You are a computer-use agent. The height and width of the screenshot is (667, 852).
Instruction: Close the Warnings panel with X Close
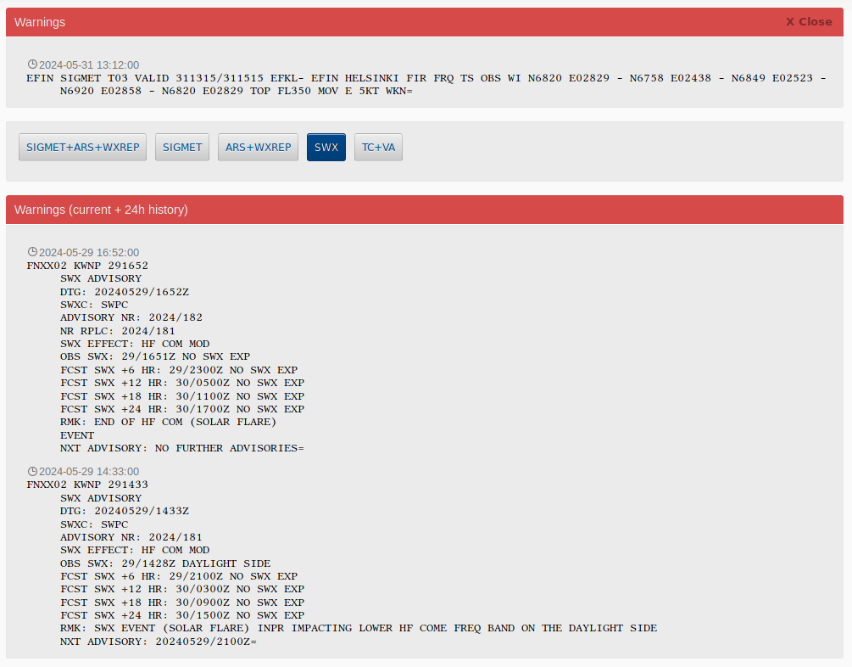pyautogui.click(x=808, y=22)
